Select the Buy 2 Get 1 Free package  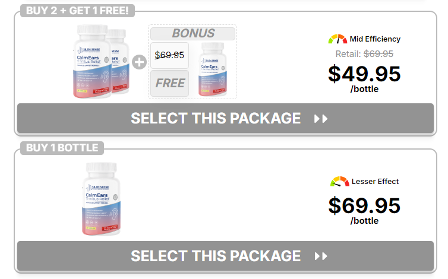coord(225,118)
